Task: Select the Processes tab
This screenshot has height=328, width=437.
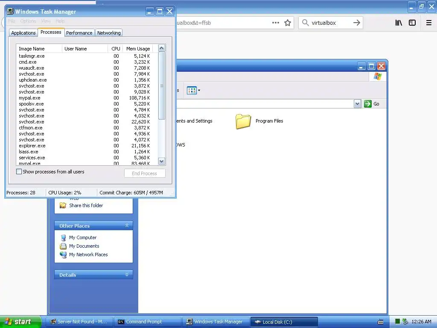Action: point(51,32)
